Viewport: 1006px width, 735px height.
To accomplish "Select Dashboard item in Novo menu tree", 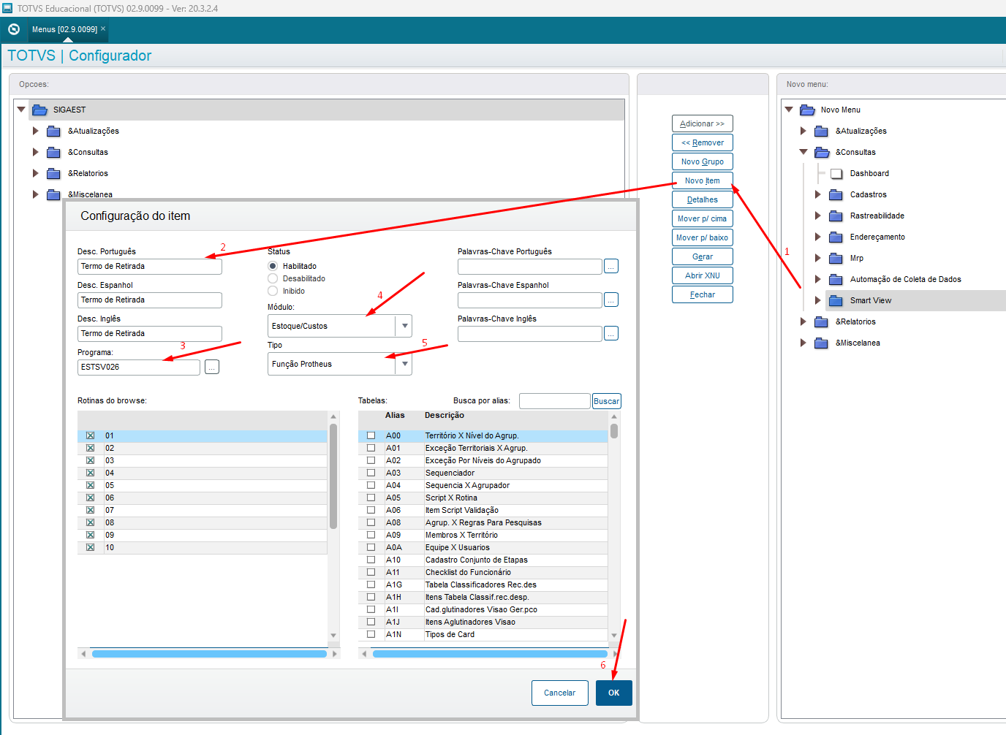I will 869,173.
